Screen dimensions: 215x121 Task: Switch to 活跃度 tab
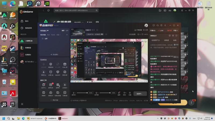click(166, 40)
